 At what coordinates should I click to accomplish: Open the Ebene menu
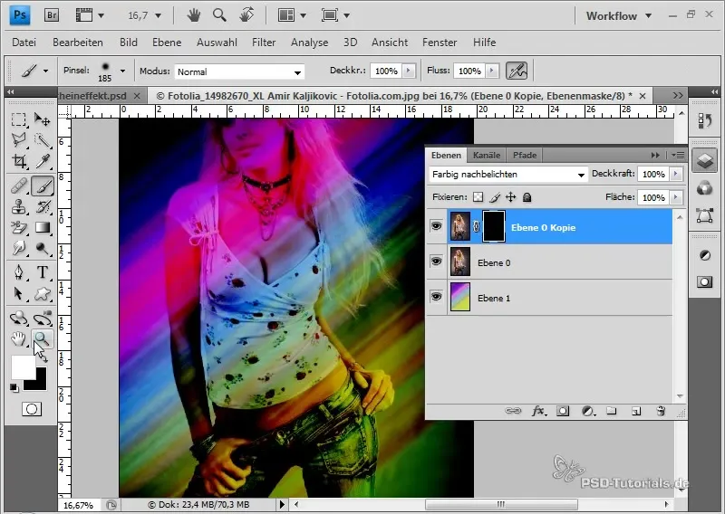pyautogui.click(x=167, y=43)
